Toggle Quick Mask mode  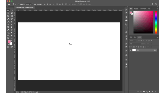pos(8,47)
